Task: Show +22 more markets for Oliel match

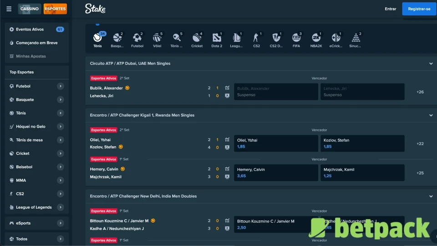Action: (420, 143)
